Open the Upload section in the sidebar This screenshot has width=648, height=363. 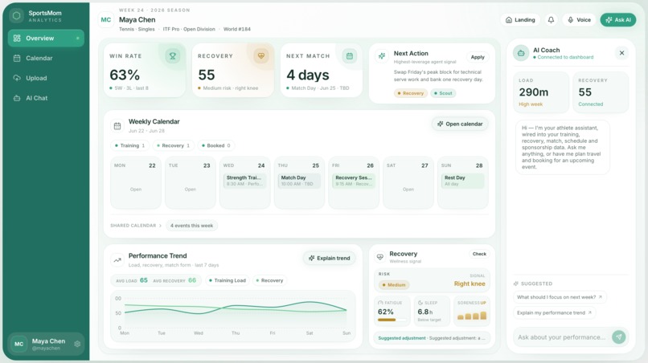pyautogui.click(x=46, y=78)
